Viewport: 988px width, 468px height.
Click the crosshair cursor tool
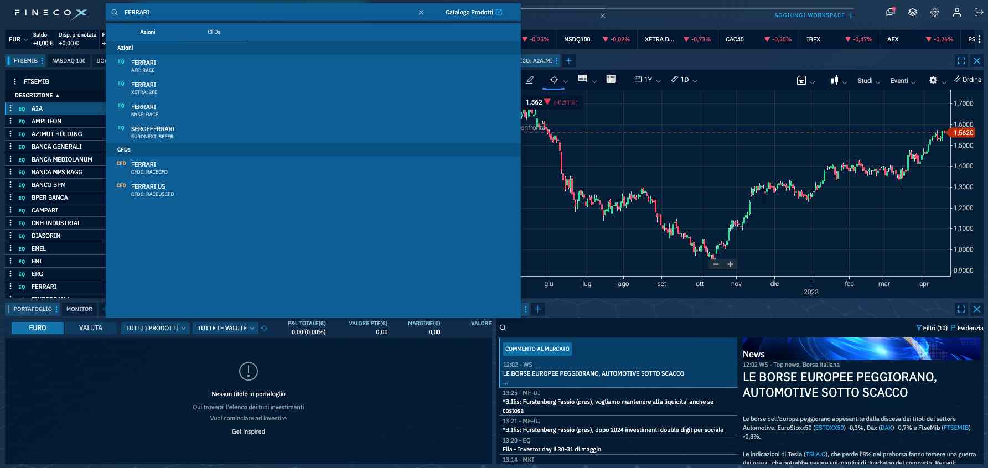[x=554, y=80]
